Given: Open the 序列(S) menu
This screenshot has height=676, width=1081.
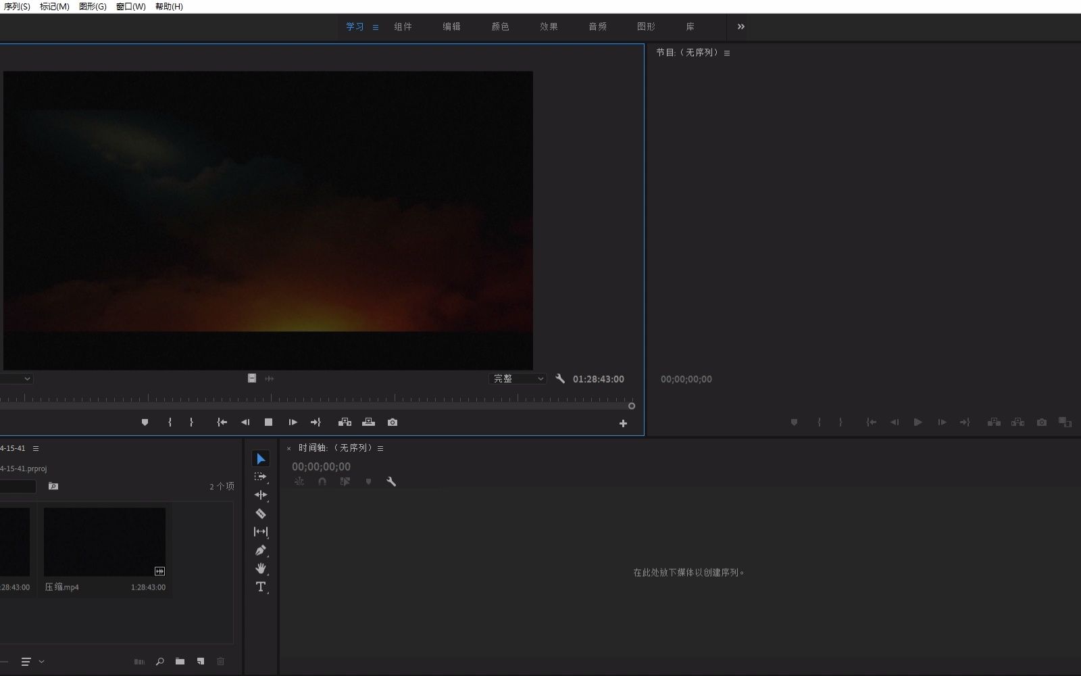Looking at the screenshot, I should click(x=17, y=7).
